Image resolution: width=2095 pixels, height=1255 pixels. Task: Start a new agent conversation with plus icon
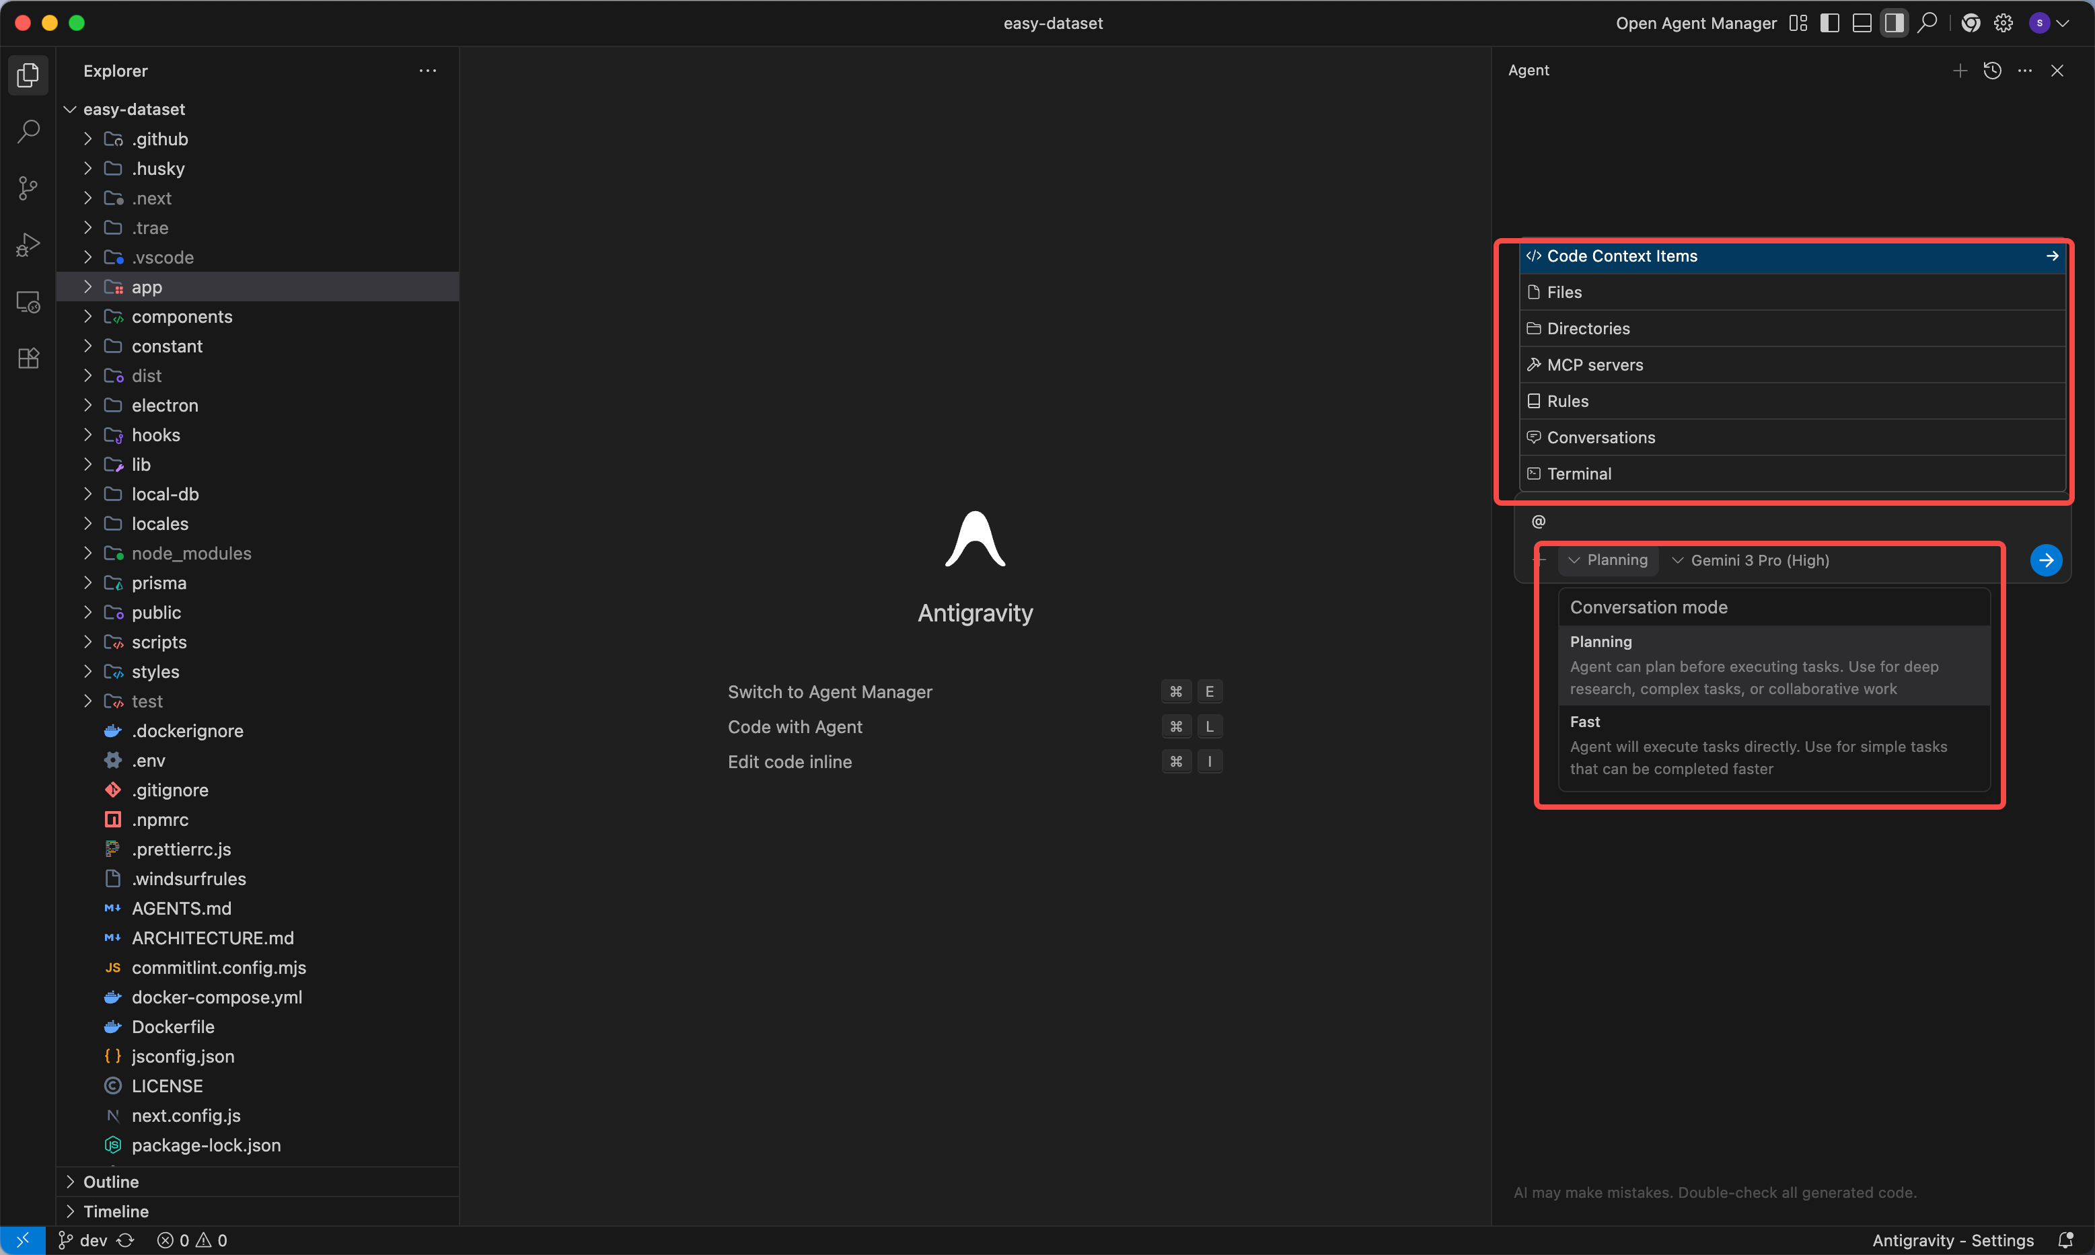click(x=1960, y=71)
